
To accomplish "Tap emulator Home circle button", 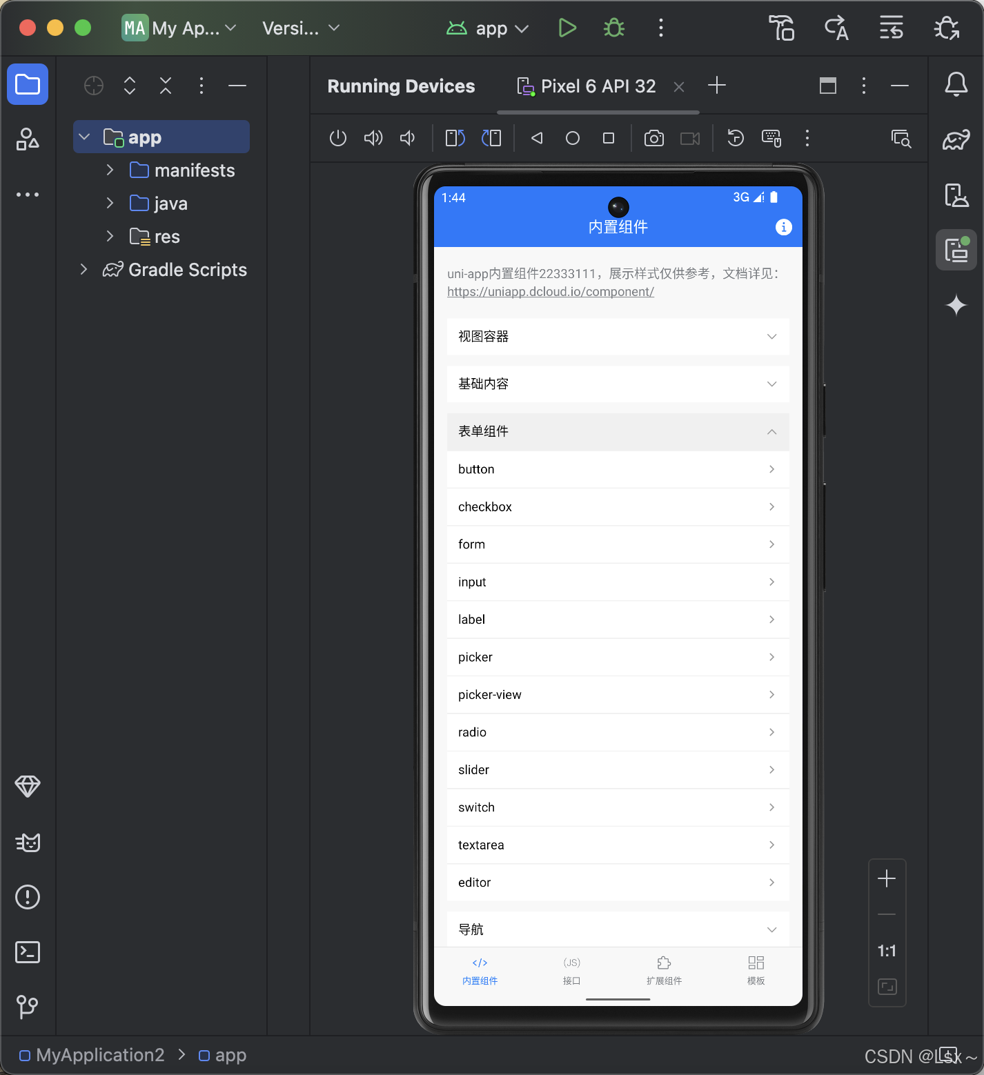I will click(573, 139).
